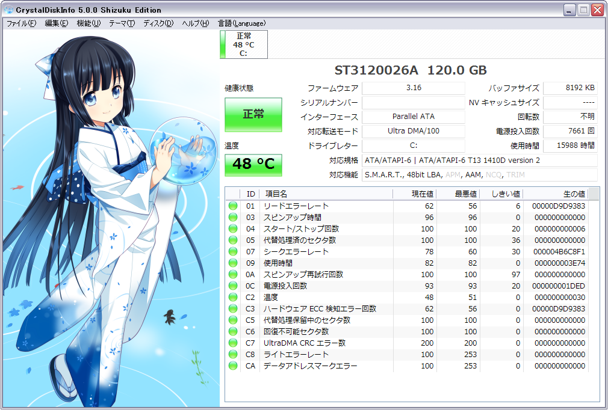608x410 pixels.
Task: Click the 健康状態 label
Action: [x=239, y=88]
